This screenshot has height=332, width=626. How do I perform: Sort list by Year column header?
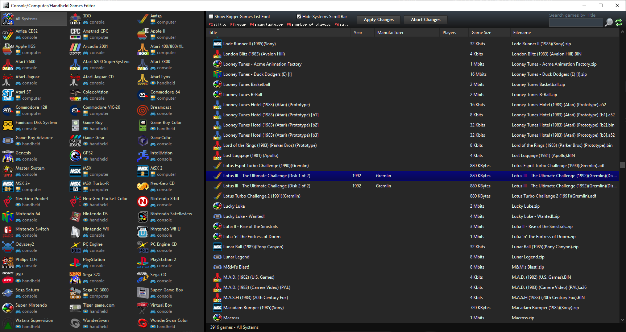click(x=358, y=33)
